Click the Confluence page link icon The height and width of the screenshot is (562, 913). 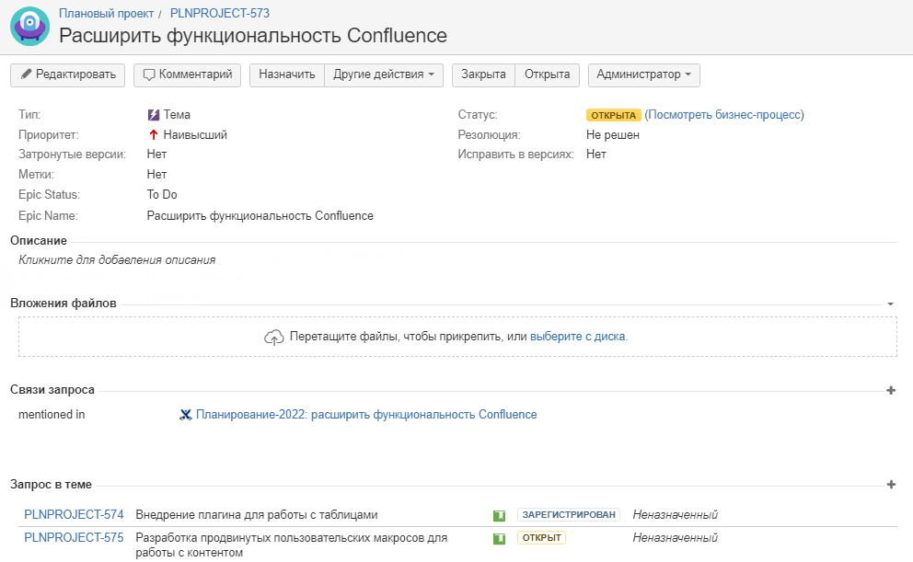pyautogui.click(x=186, y=415)
